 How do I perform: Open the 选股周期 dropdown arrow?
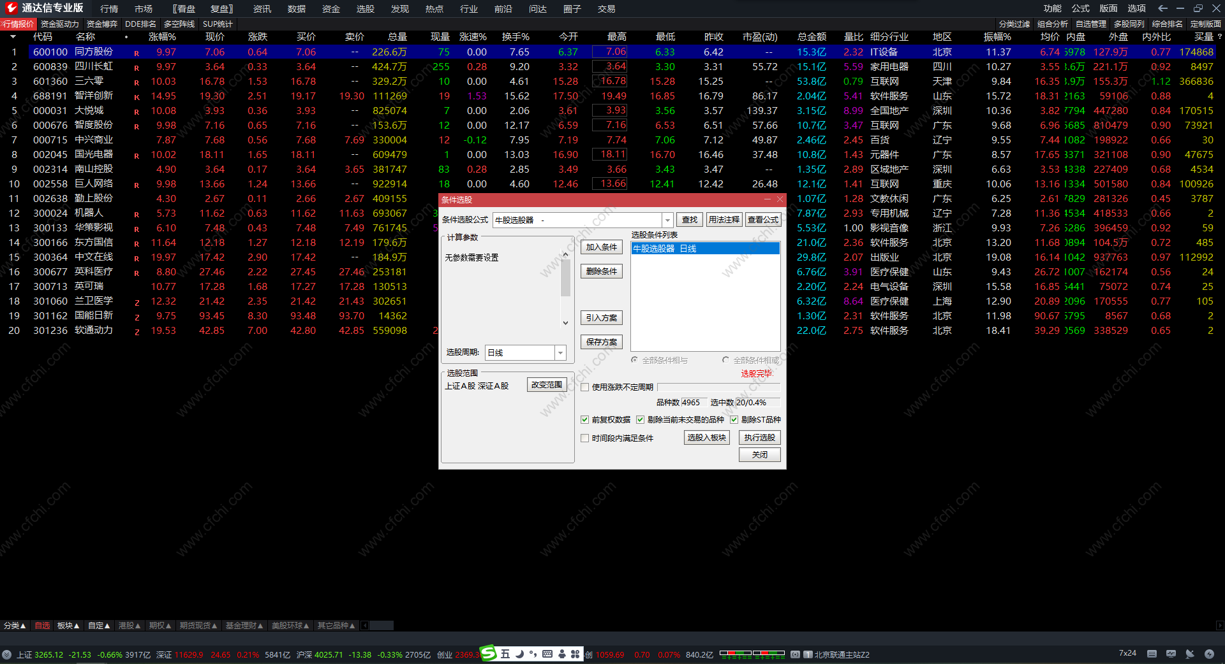click(x=560, y=352)
